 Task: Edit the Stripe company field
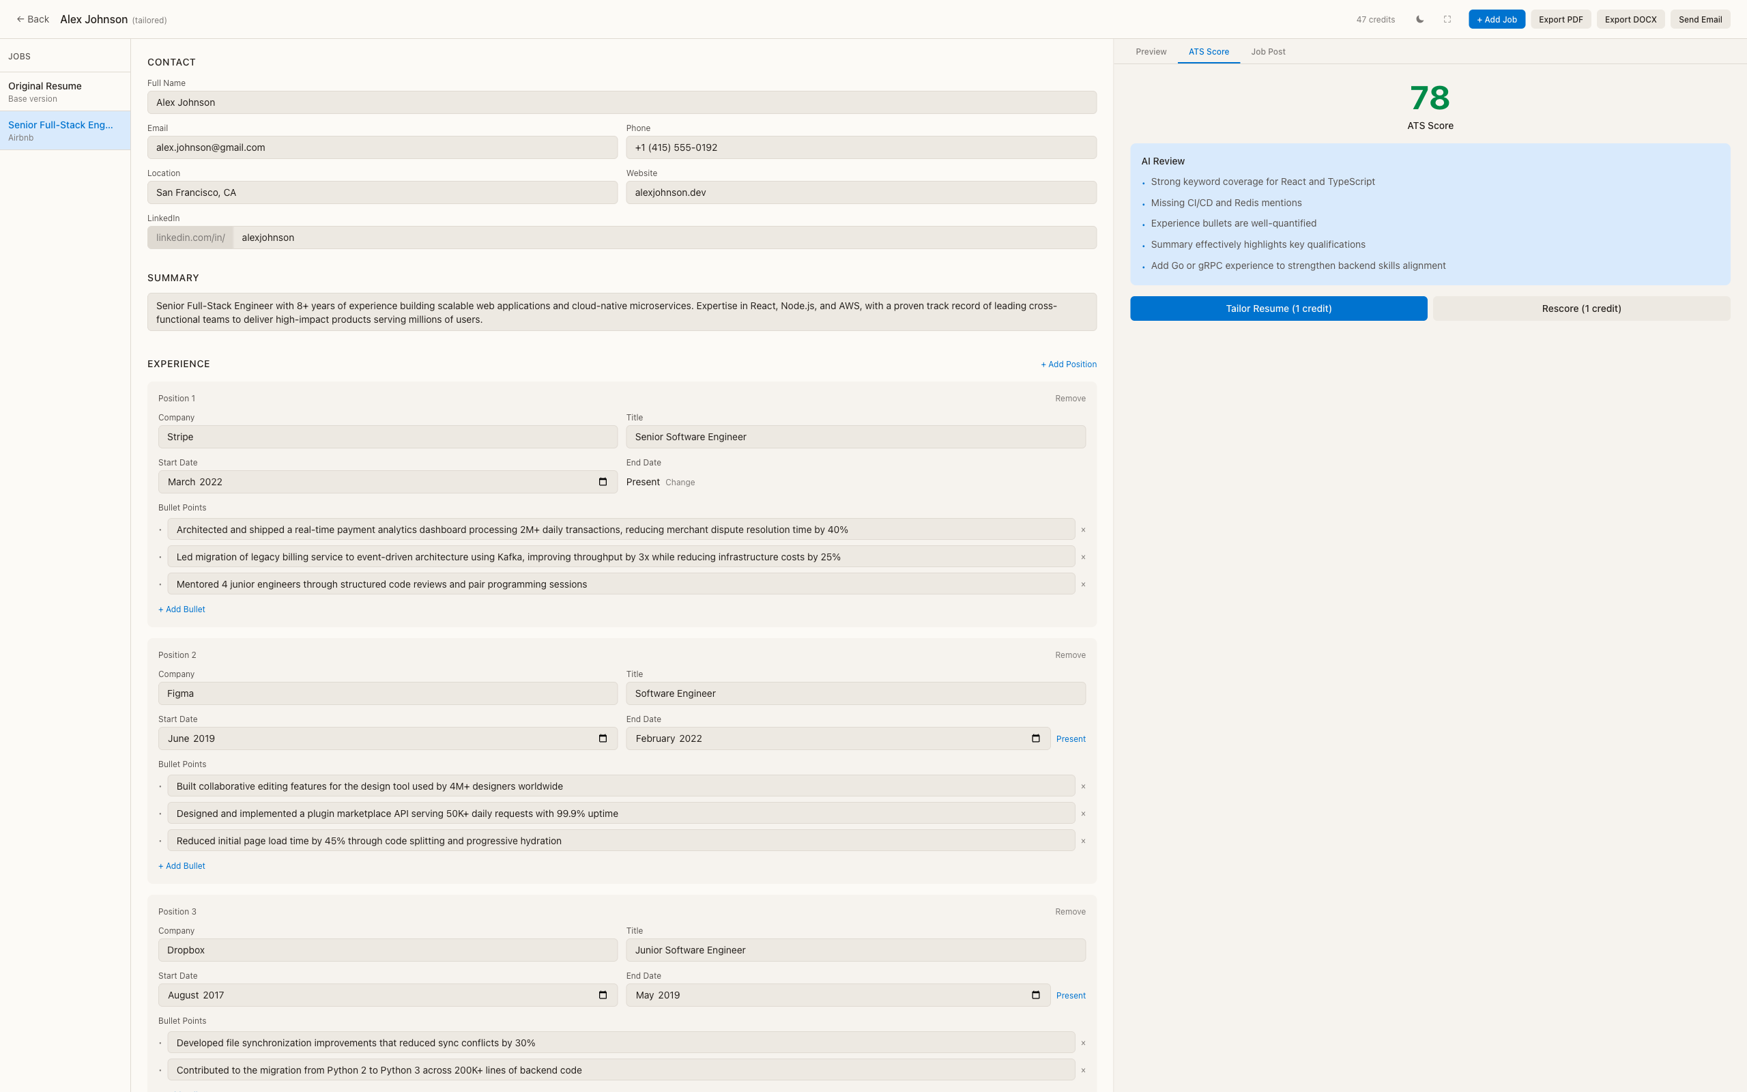pyautogui.click(x=388, y=437)
